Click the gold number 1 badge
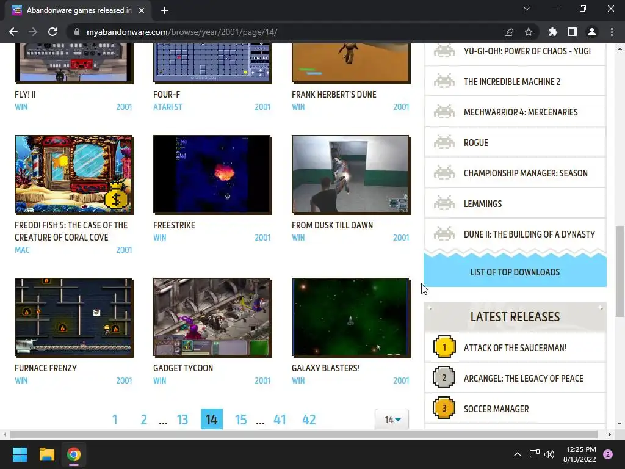This screenshot has height=469, width=625. 444,347
